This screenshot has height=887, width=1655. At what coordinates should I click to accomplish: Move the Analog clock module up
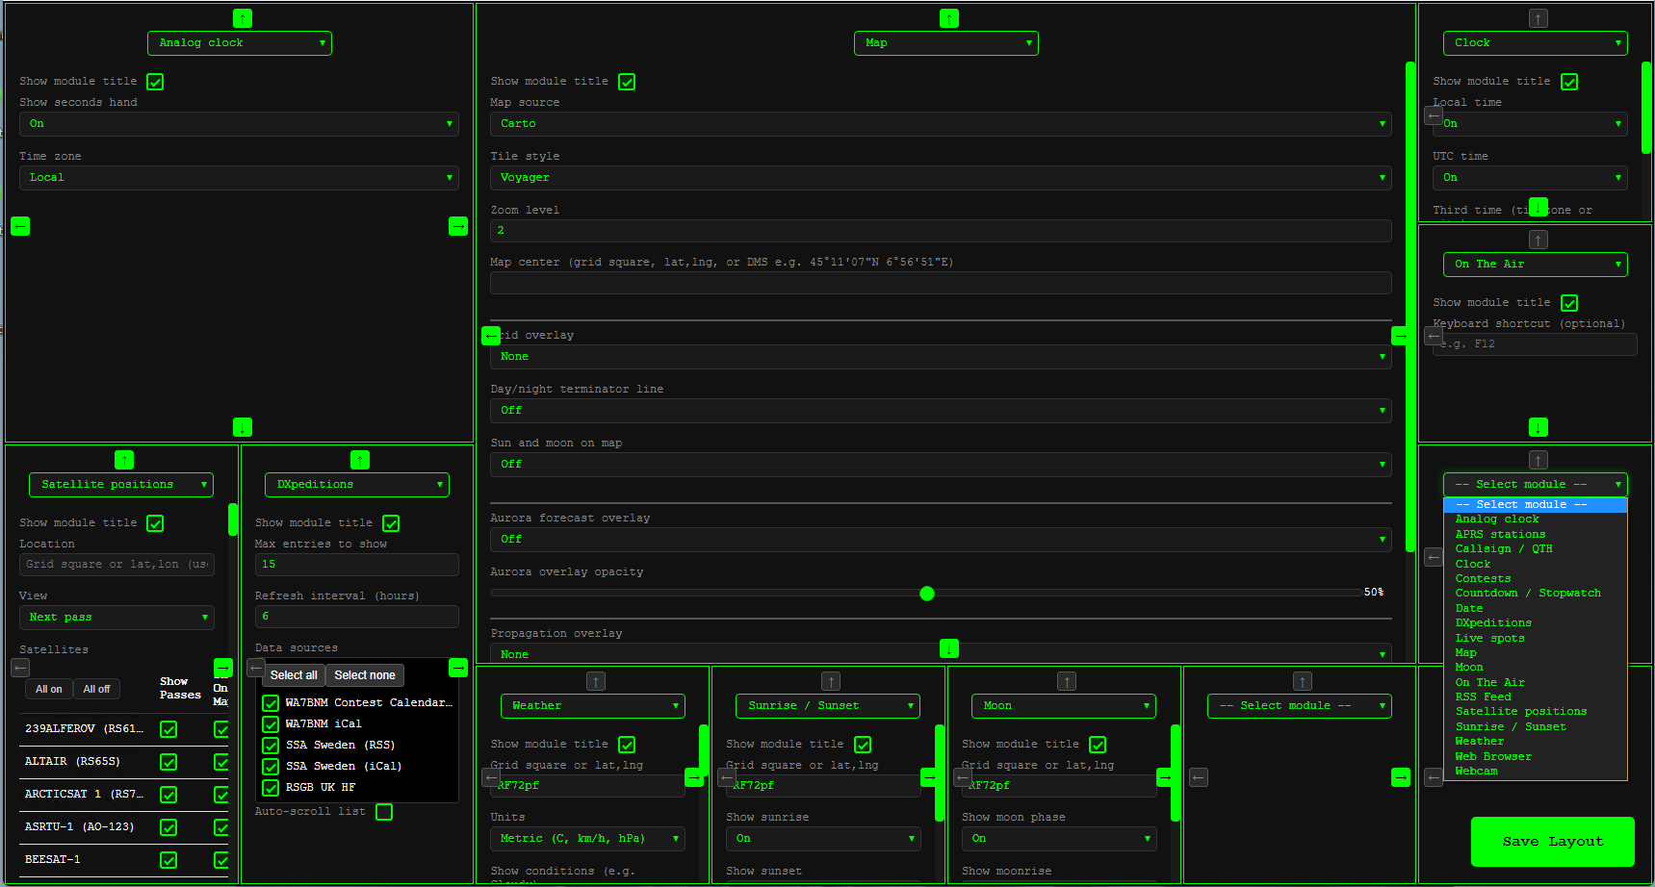pos(242,17)
